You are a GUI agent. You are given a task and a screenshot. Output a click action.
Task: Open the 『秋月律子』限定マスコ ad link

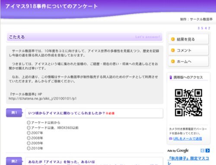coord(188,159)
